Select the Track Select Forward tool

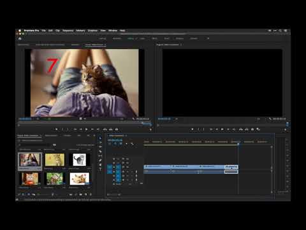click(100, 142)
